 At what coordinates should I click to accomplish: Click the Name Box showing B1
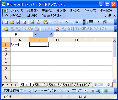tap(17, 35)
